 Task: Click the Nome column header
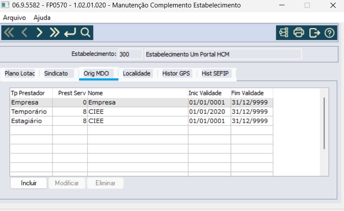tap(137, 93)
